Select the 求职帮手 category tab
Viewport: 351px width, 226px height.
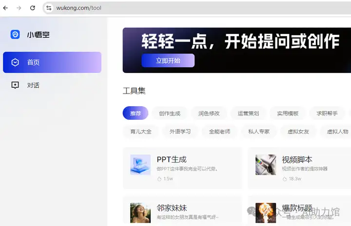327,113
